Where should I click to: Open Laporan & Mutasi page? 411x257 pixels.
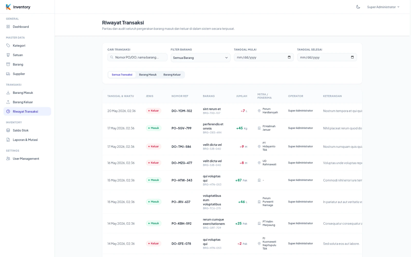pos(27,140)
